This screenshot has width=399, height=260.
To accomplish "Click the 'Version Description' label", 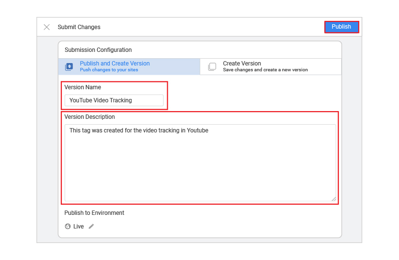I will pos(89,117).
